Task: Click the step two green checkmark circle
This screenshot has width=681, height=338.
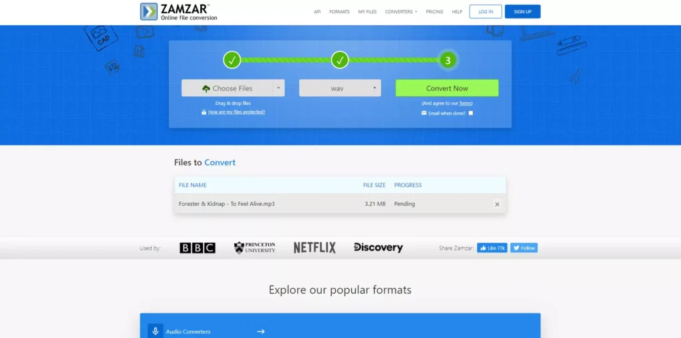Action: [340, 60]
